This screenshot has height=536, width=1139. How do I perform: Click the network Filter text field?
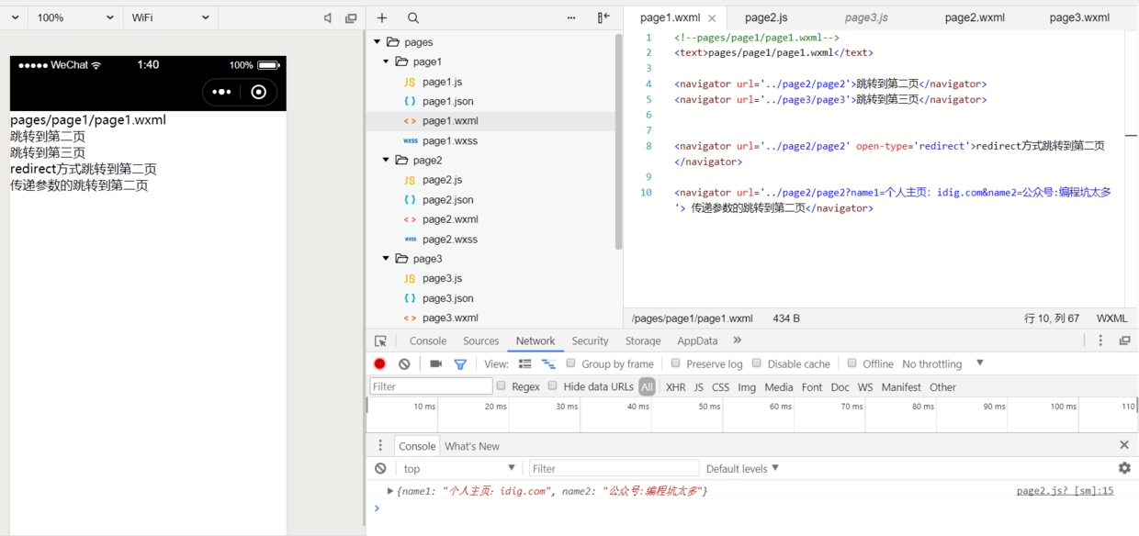(431, 386)
